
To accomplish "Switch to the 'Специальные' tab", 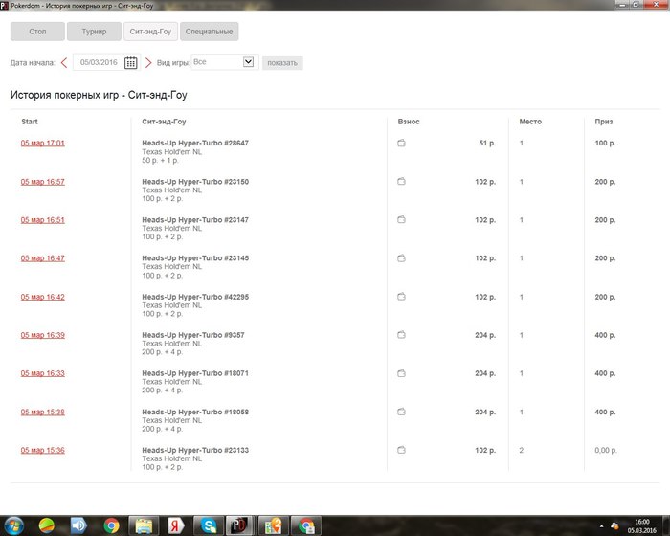I will click(x=209, y=32).
